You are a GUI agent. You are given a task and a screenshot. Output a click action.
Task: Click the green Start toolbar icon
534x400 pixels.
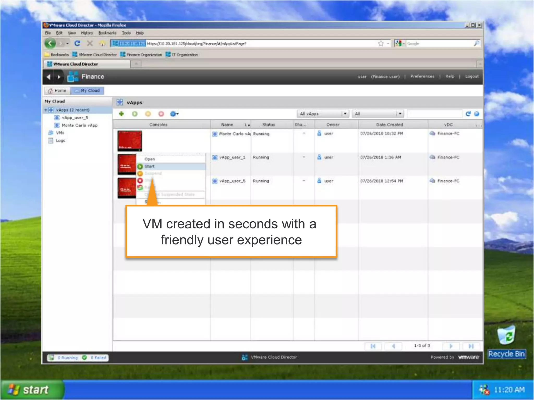tap(135, 114)
